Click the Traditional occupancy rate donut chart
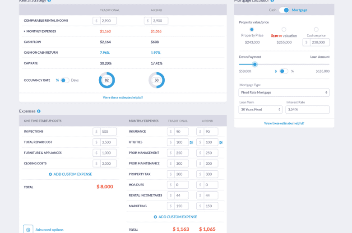352x233 pixels. (107, 80)
